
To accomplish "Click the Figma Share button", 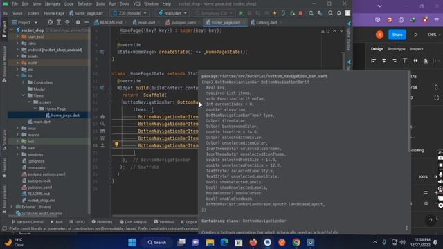I will [397, 35].
